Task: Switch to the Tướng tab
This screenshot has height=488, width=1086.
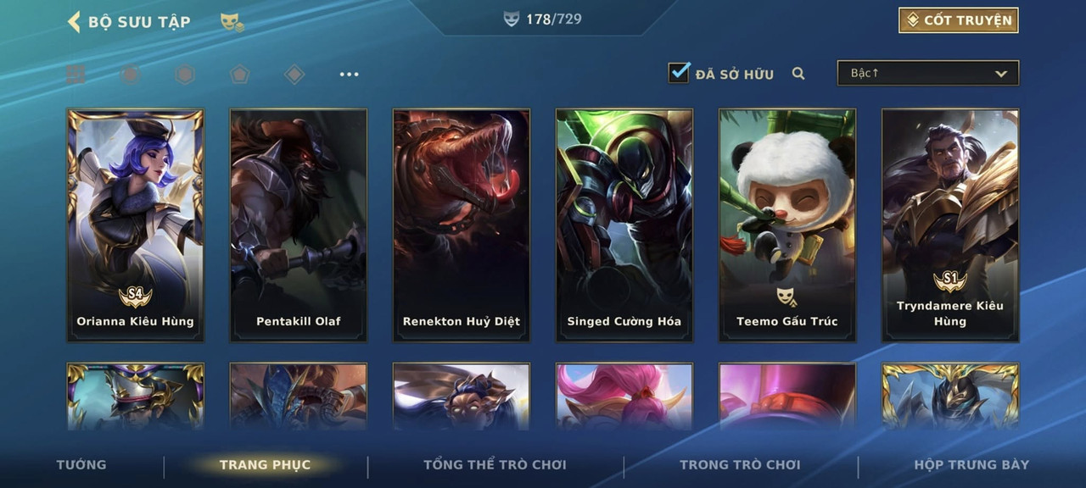Action: [81, 464]
